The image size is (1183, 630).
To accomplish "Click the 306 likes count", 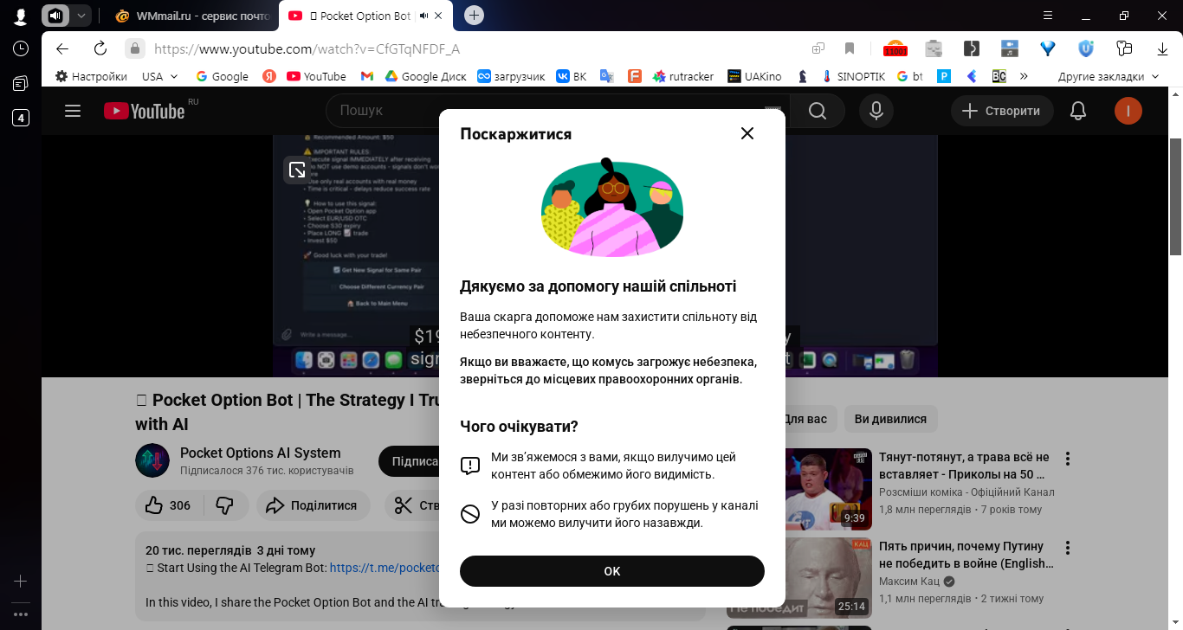I will [x=180, y=505].
